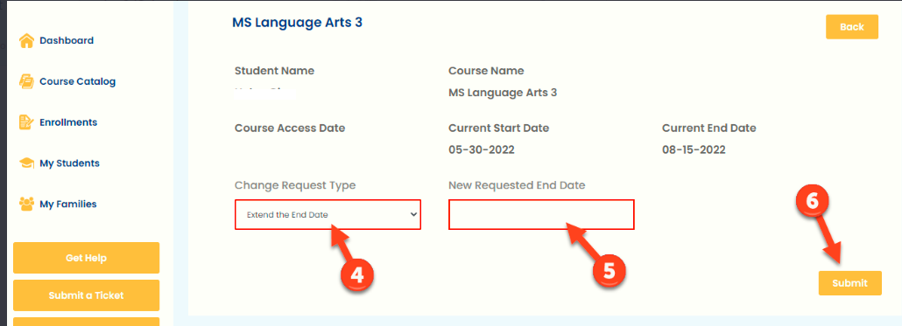Select My Students text in sidebar
The width and height of the screenshot is (902, 326).
point(69,163)
